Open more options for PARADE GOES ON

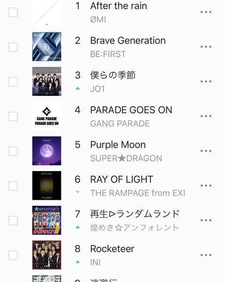pos(206,116)
